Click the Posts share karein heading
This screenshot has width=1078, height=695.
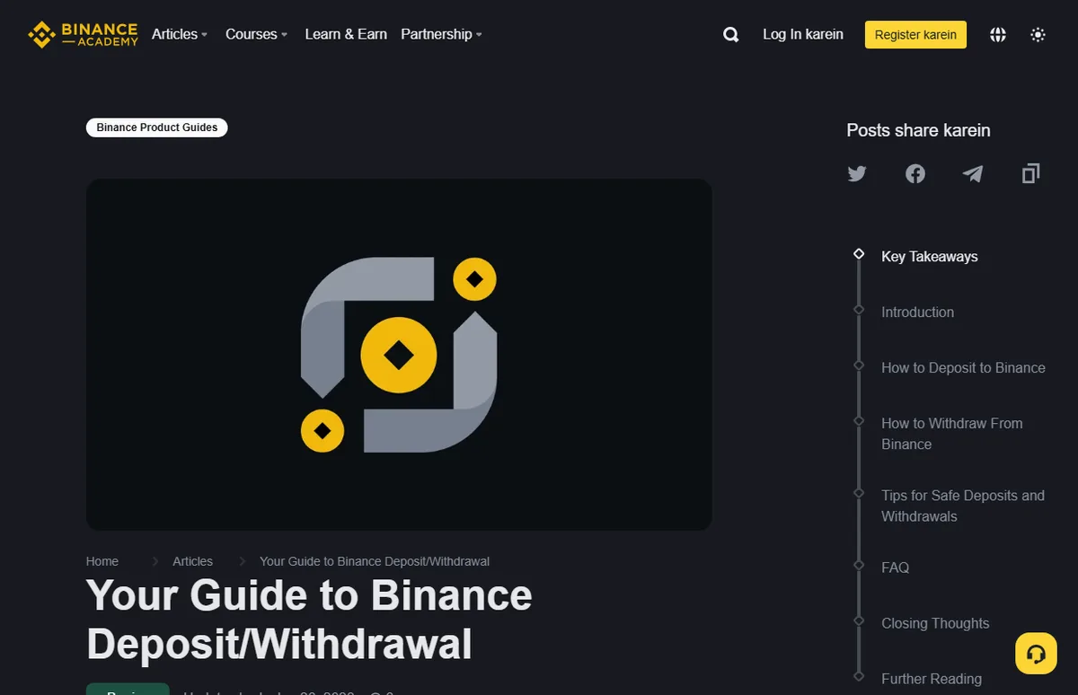[918, 130]
